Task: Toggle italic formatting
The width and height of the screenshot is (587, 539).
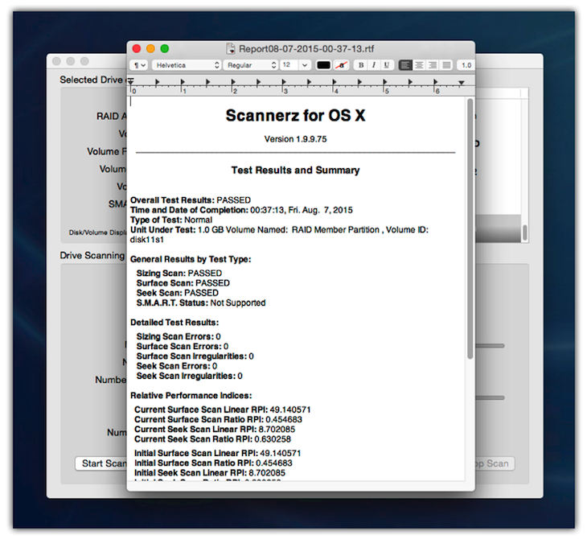Action: click(x=374, y=65)
